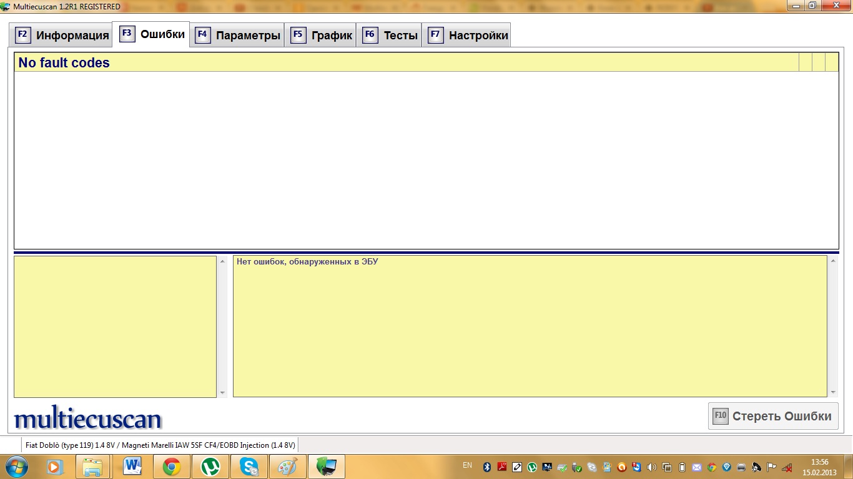This screenshot has height=479, width=853.
Task: Open uTorrent from the taskbar
Action: click(x=210, y=467)
